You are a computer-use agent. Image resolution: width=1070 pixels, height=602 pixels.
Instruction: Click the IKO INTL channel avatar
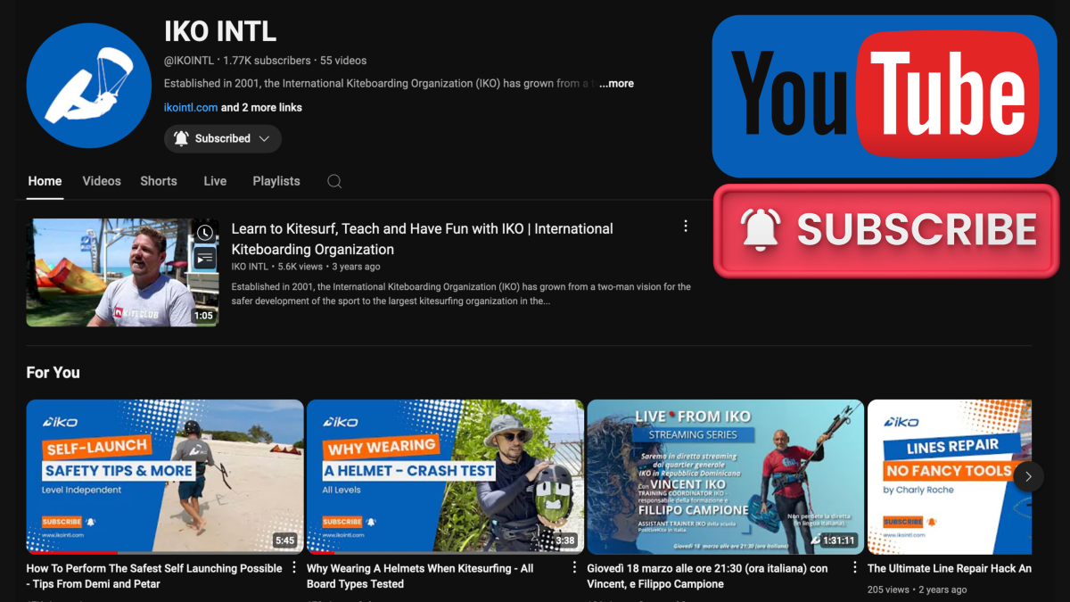coord(89,86)
